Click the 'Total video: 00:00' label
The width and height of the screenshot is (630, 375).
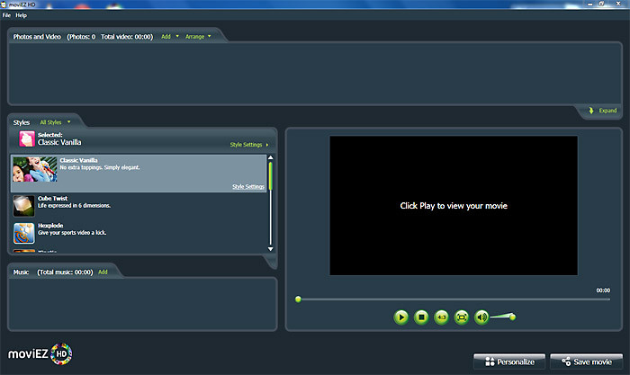point(127,37)
